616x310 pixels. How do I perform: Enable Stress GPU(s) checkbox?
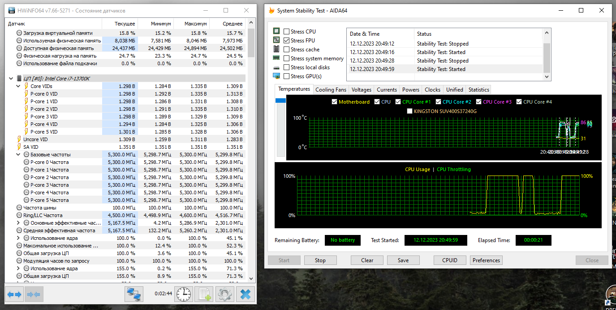click(286, 76)
